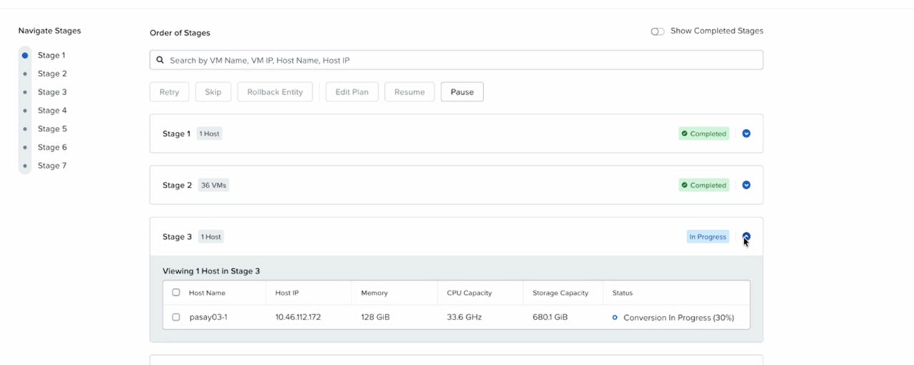Click the Retry button
The image size is (914, 365).
169,92
